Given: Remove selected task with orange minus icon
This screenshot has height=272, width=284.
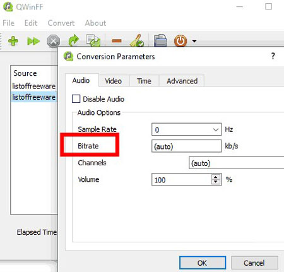Looking at the screenshot, I should 117,40.
